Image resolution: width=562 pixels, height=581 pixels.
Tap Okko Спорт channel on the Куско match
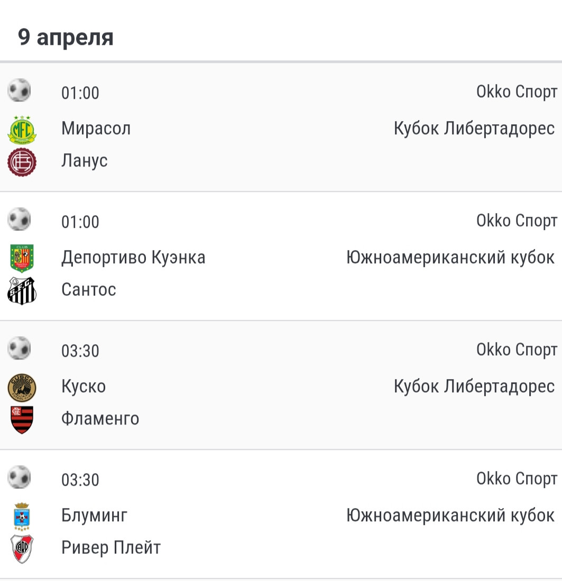(517, 350)
